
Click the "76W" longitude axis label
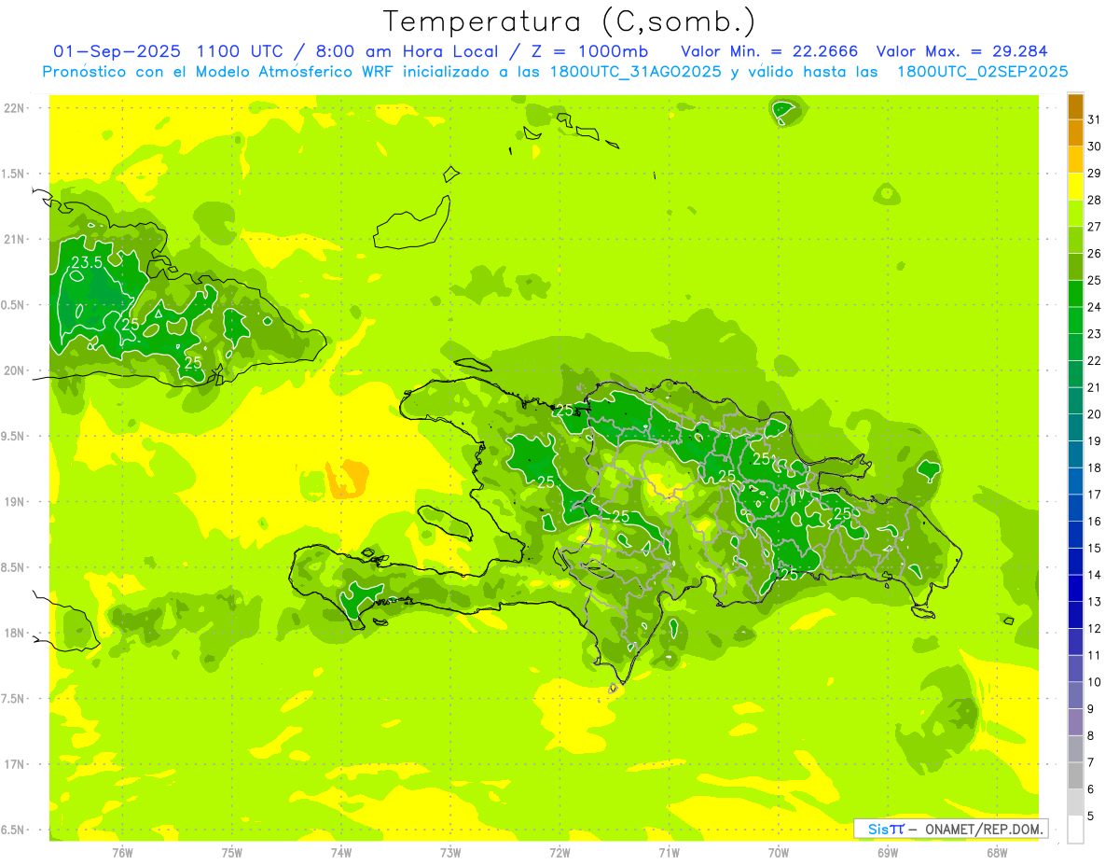pos(122,853)
